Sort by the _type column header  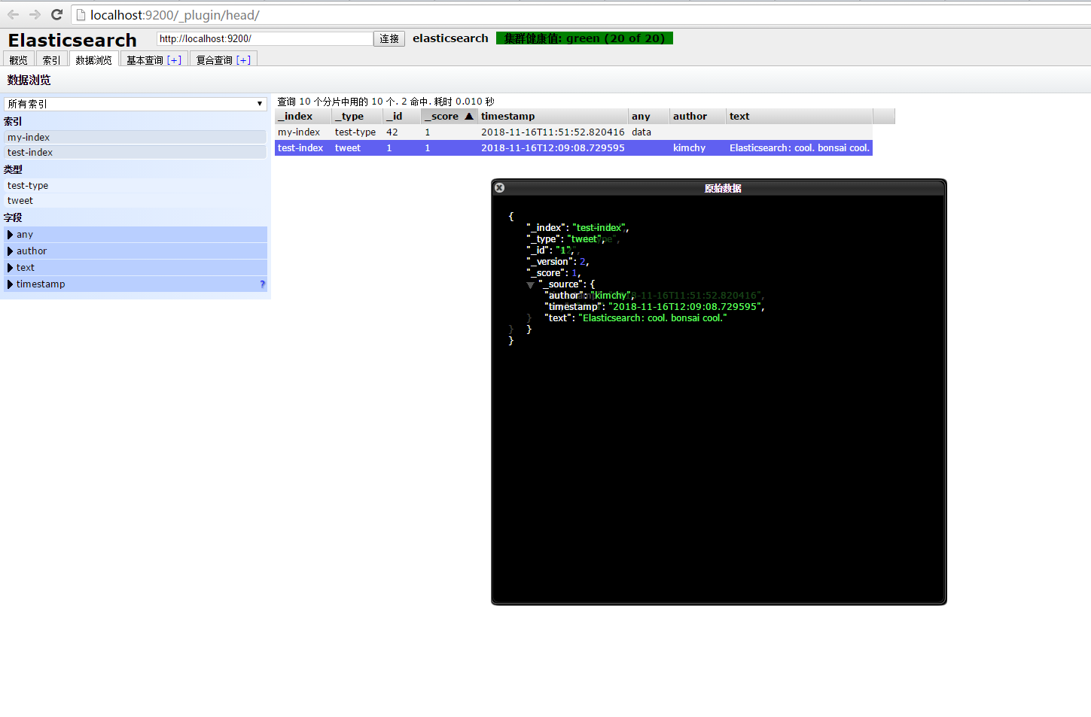[x=358, y=116]
